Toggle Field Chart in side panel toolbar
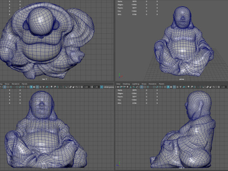 154,87
